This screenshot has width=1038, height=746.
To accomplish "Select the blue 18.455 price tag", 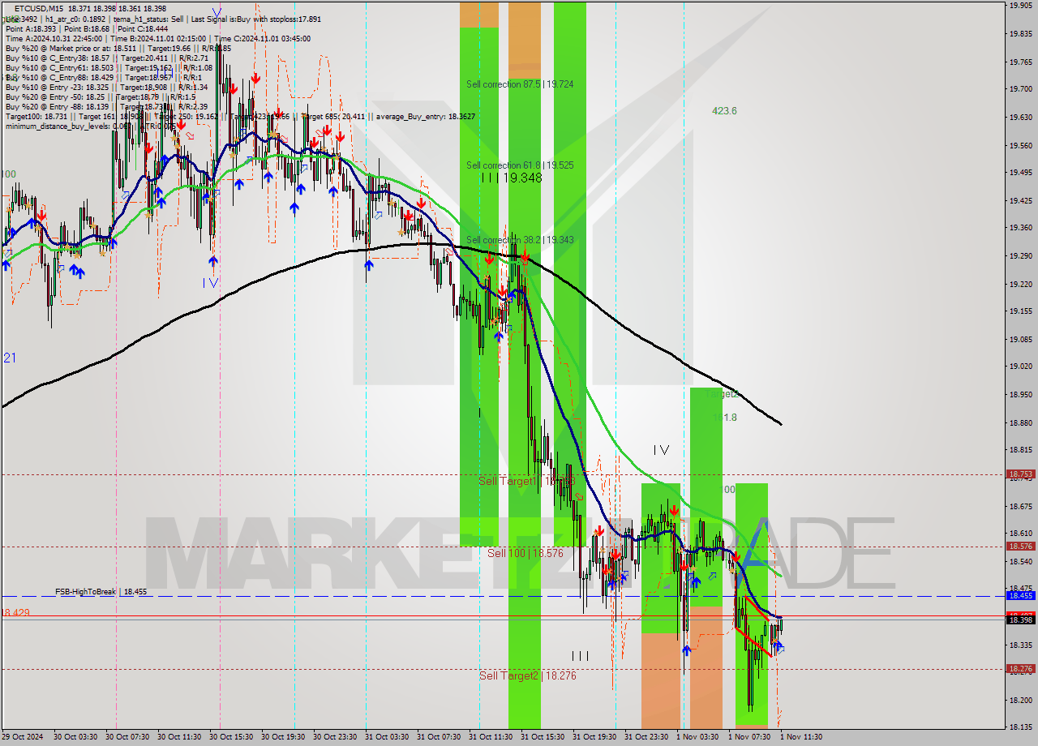I will tap(1019, 595).
